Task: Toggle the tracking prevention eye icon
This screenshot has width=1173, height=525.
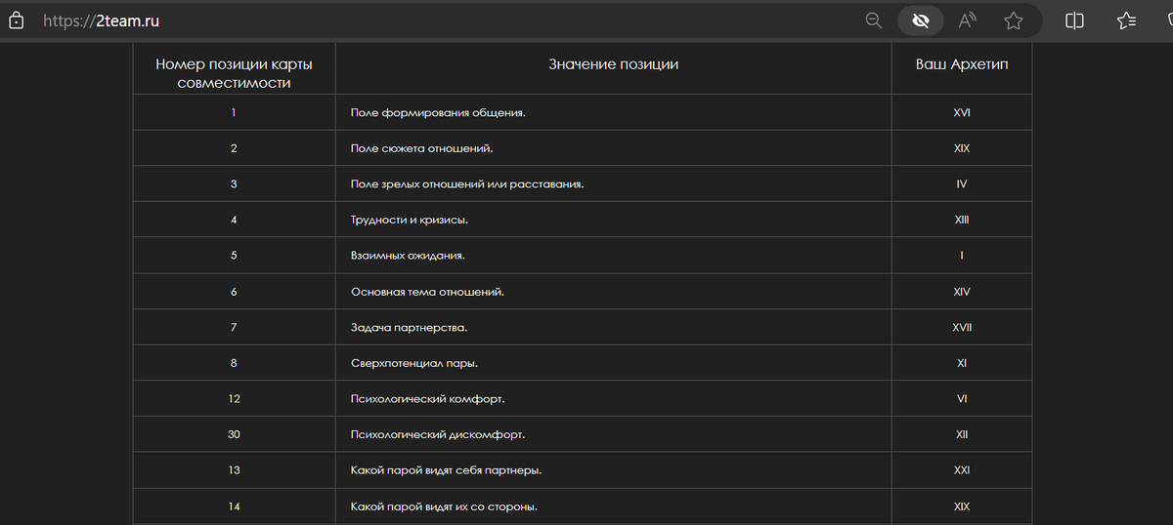Action: 920,20
